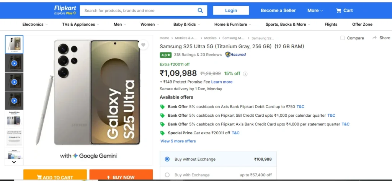Screen dimensions: 392x181
Task: Play the first video thumbnail
Action: [14, 63]
